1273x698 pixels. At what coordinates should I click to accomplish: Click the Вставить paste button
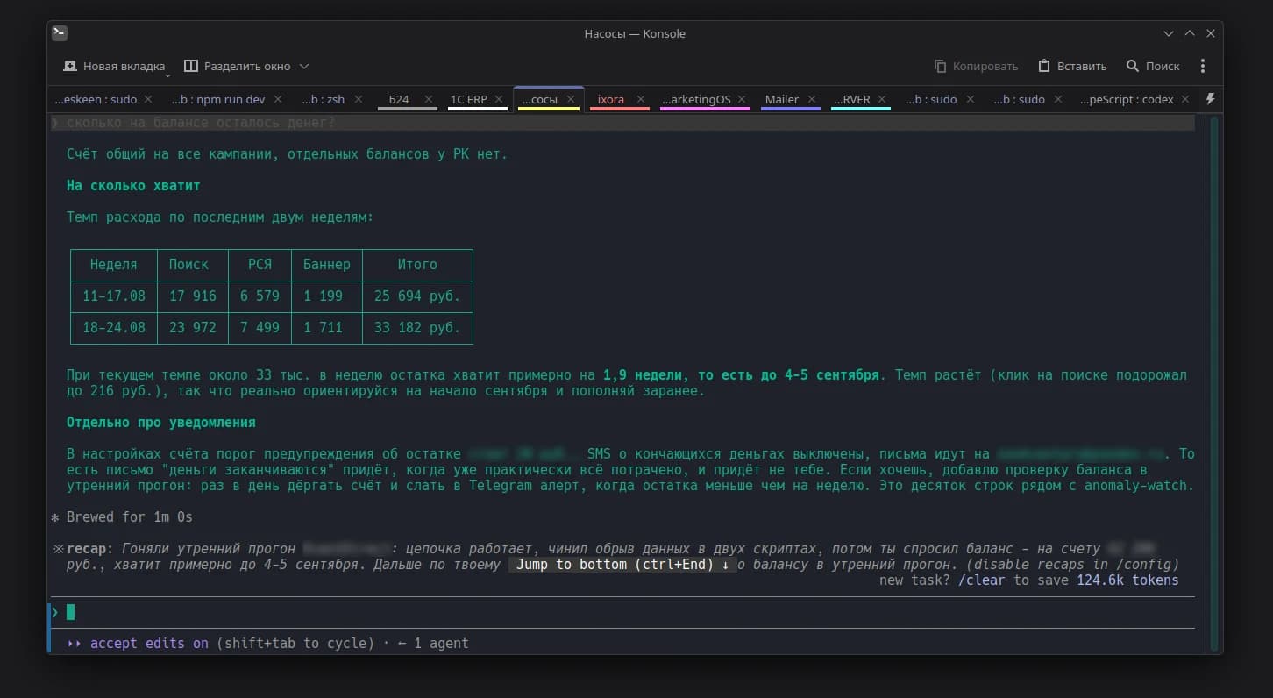[1072, 66]
